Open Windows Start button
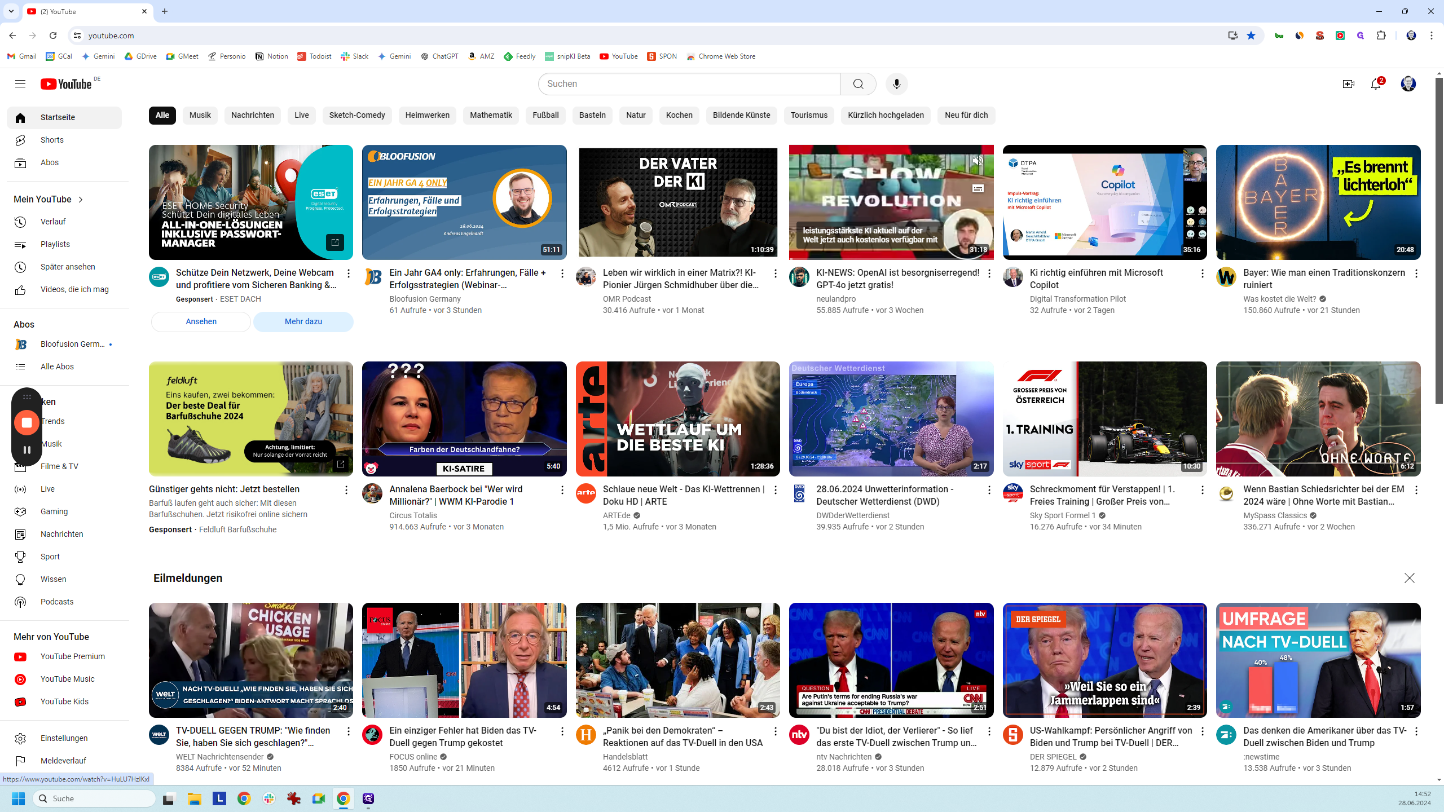The image size is (1444, 812). [19, 798]
